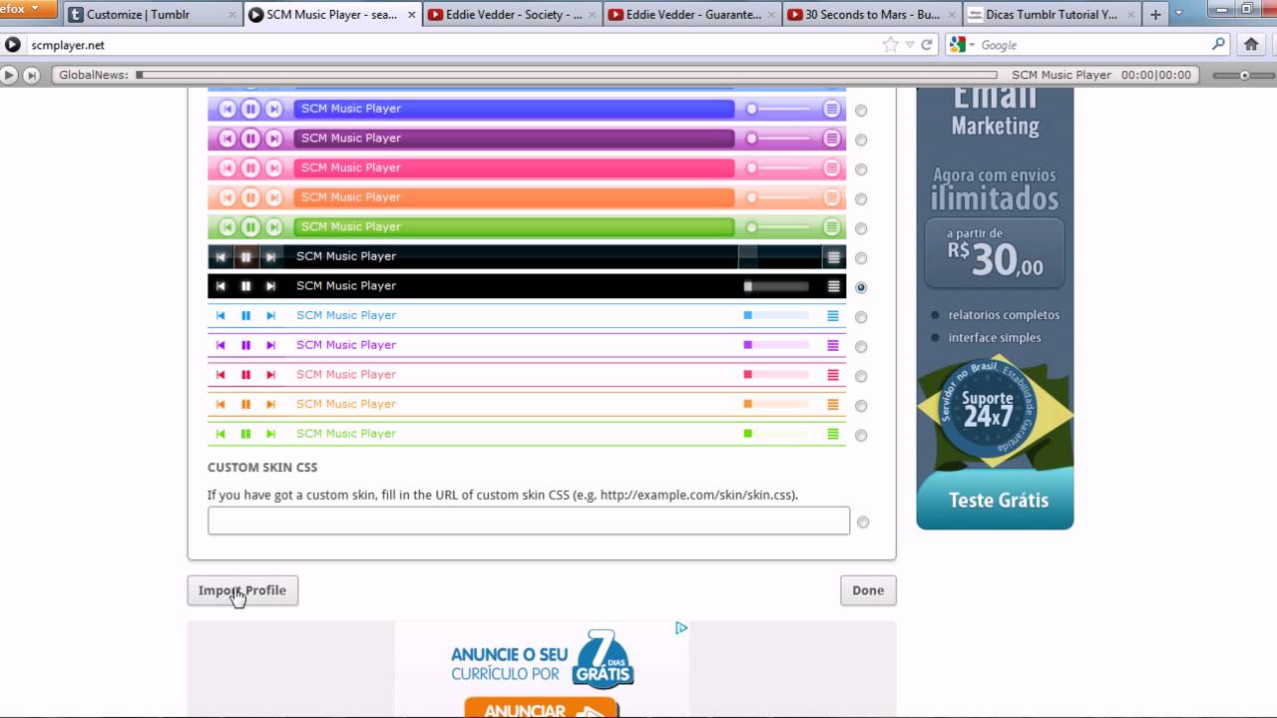Viewport: 1277px width, 718px height.
Task: Close the SCM Music Player browser tab
Action: 412,15
